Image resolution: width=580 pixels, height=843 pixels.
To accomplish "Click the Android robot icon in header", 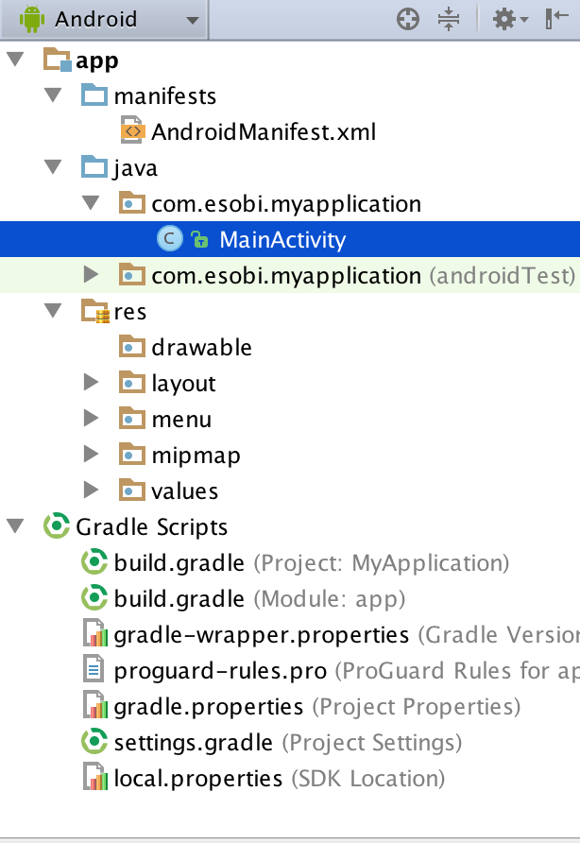I will tap(32, 19).
